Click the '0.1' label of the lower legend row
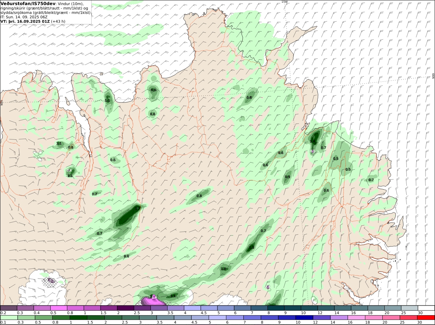The image size is (435, 325). (x=3, y=323)
